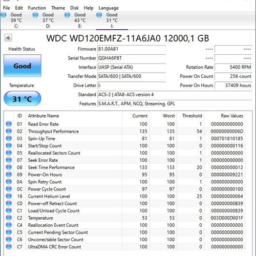This screenshot has height=256, width=256.
Task: Click the Interface field UASP (Serial ATA)
Action: [132, 67]
